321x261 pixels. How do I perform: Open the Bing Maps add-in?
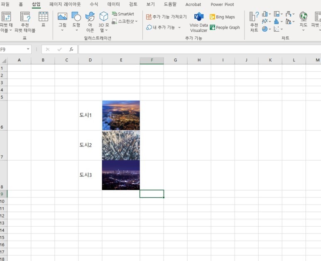pyautogui.click(x=222, y=17)
